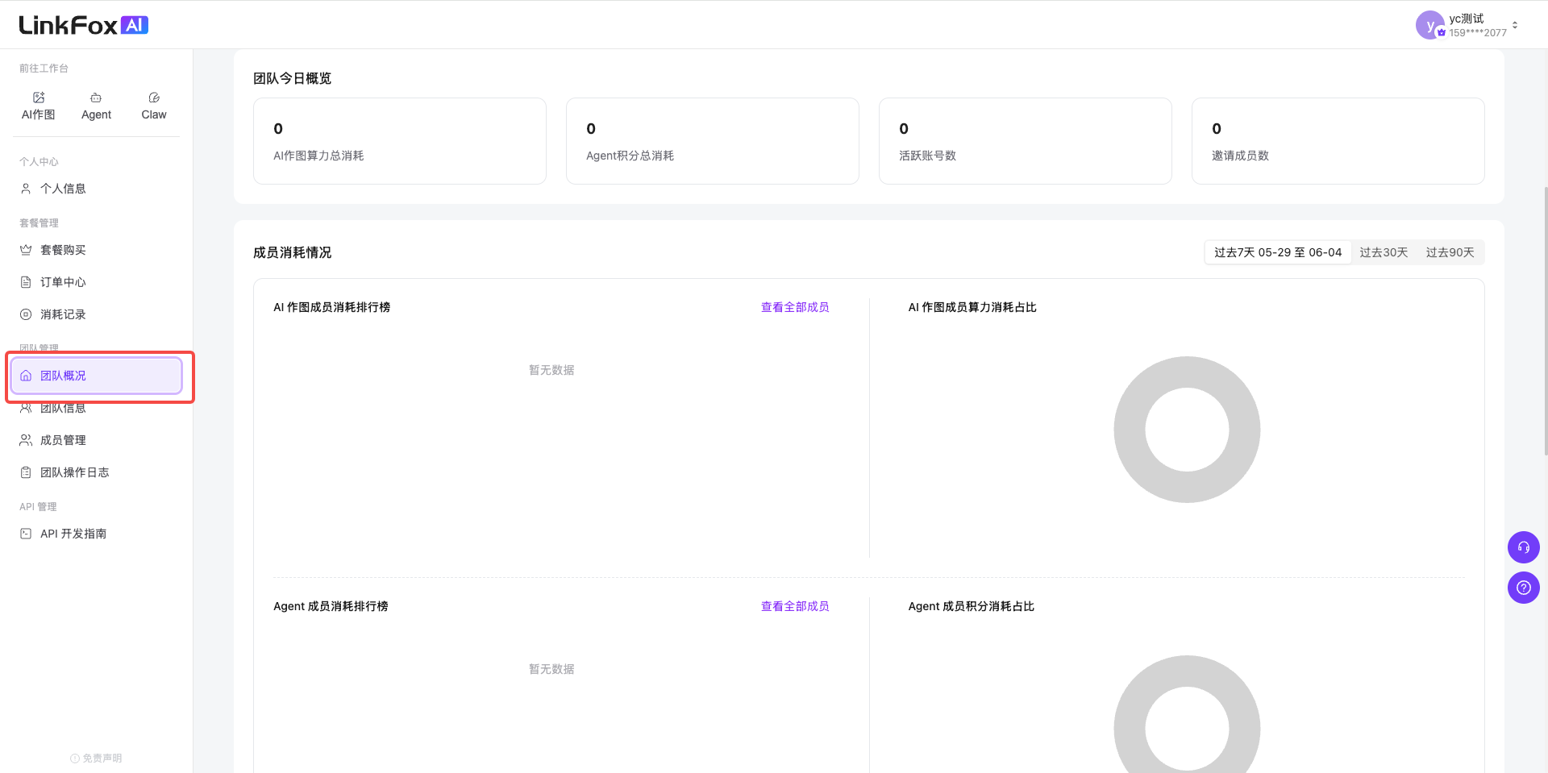Click the 邀请成员数 card
Viewport: 1548px width, 773px height.
pos(1338,141)
